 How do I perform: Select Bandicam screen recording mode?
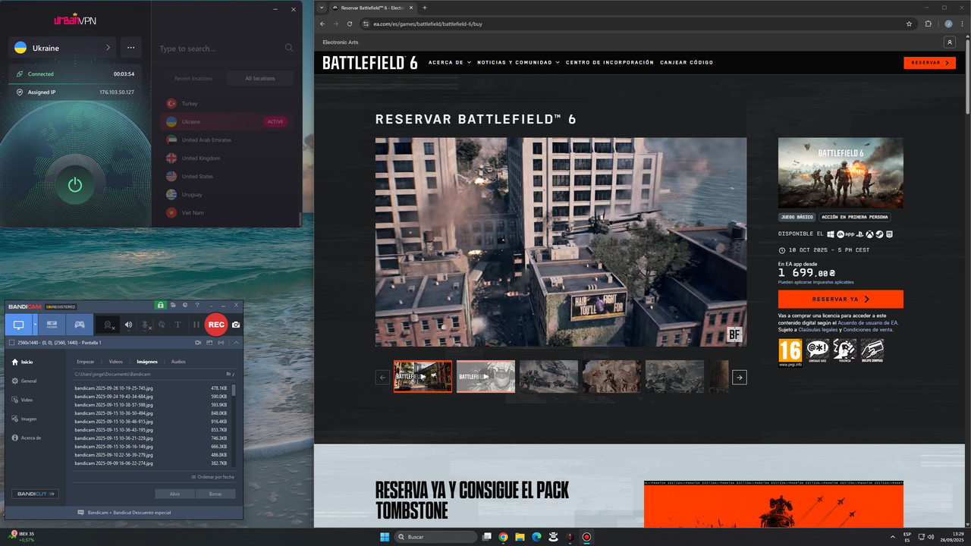(x=18, y=325)
